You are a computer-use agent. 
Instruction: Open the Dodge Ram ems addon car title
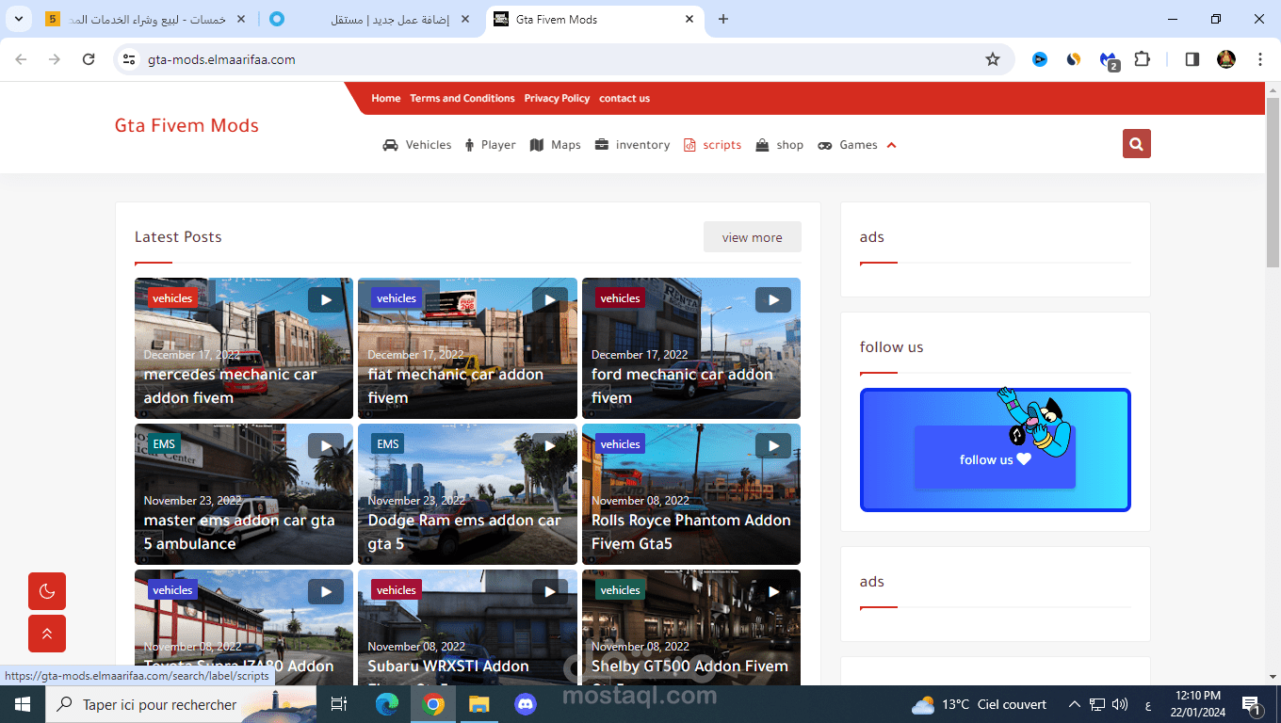pyautogui.click(x=464, y=532)
